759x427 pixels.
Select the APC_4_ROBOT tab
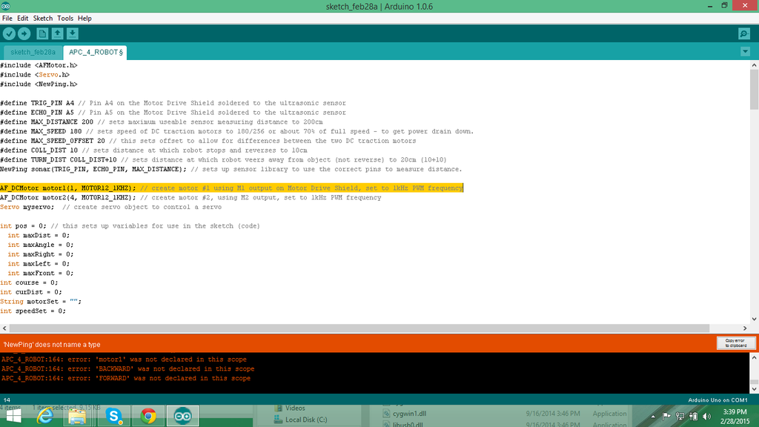pyautogui.click(x=96, y=52)
